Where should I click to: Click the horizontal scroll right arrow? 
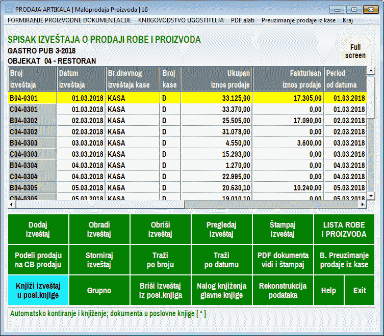pos(363,204)
